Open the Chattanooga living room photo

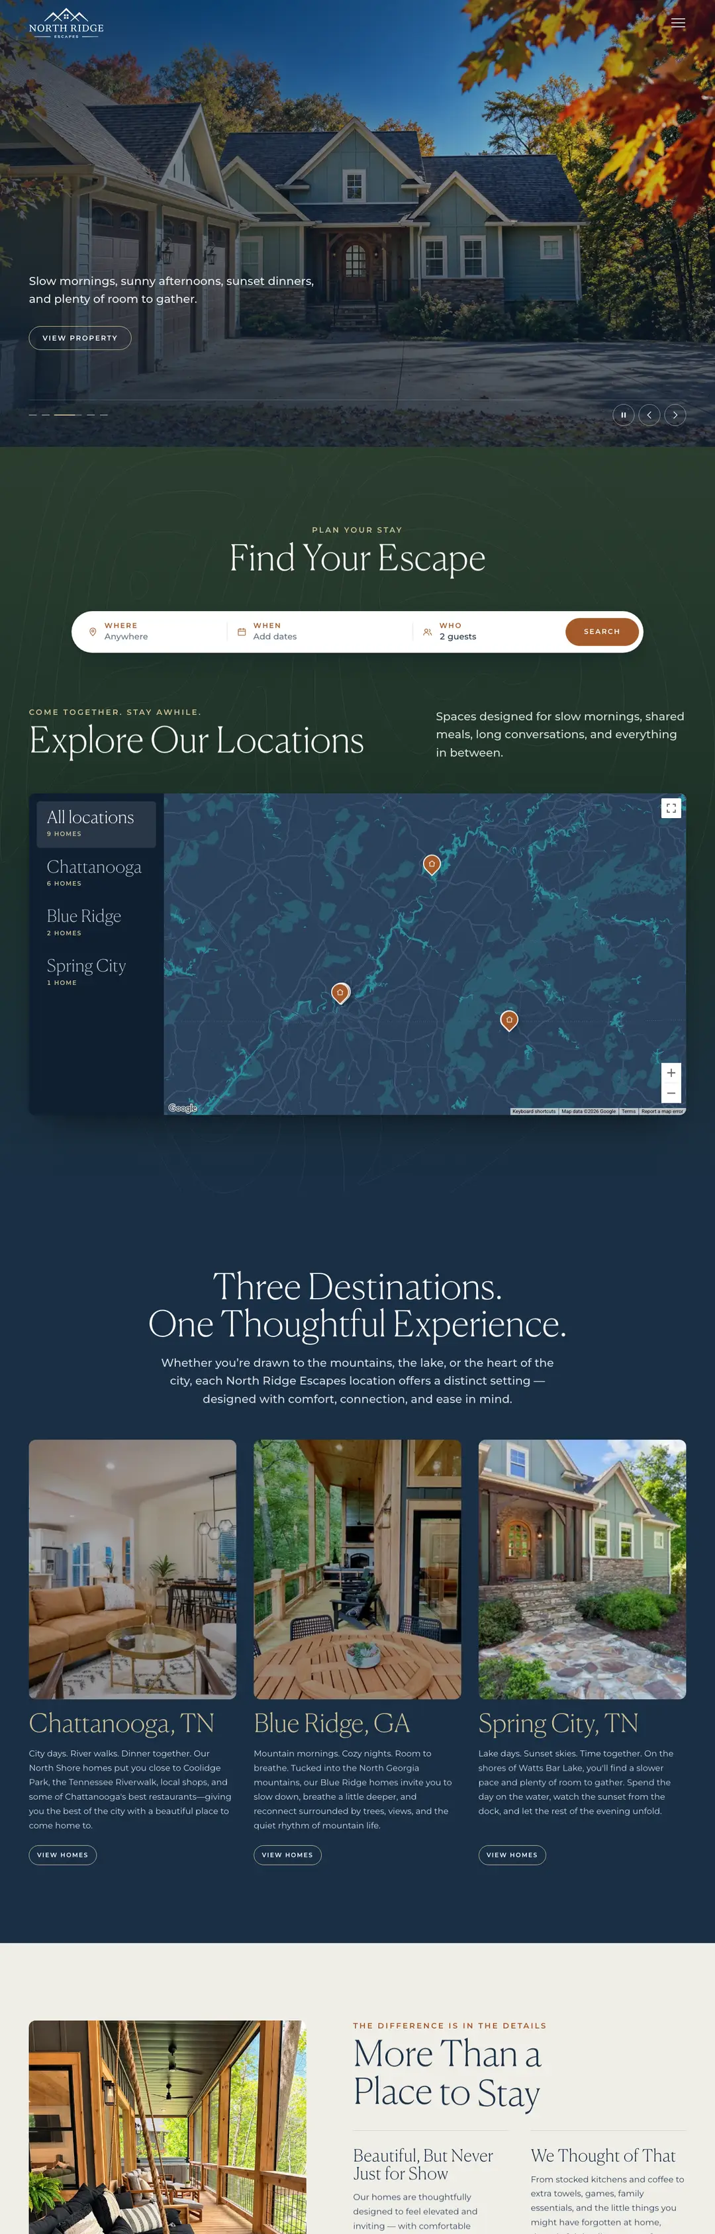tap(132, 1569)
